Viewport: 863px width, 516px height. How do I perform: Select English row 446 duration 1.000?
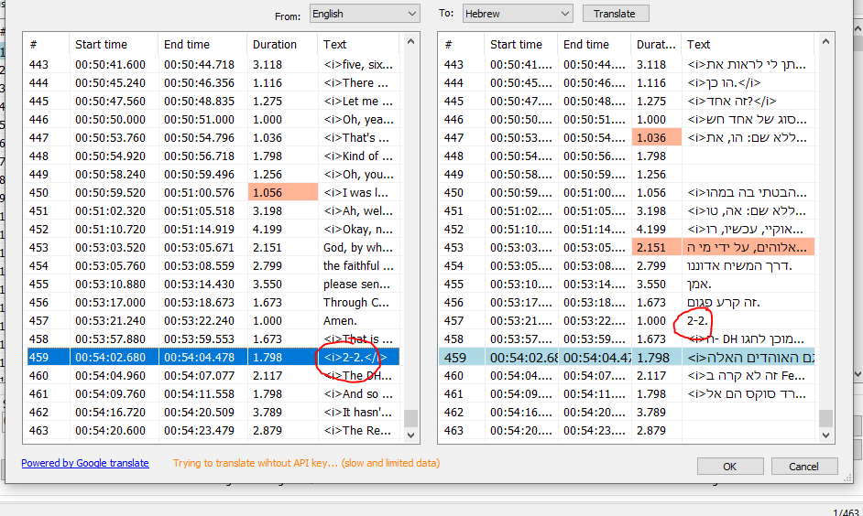[267, 119]
